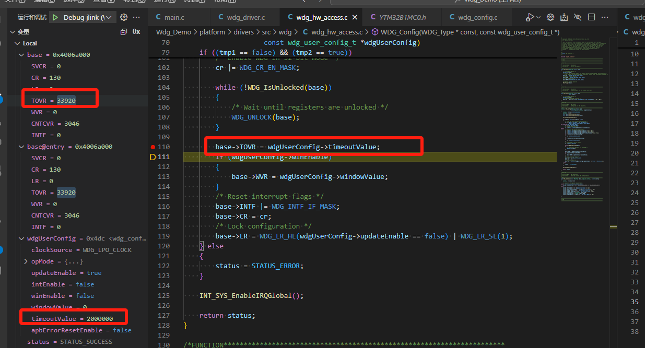Click the sticky scroll line 79 if statement

click(276, 53)
